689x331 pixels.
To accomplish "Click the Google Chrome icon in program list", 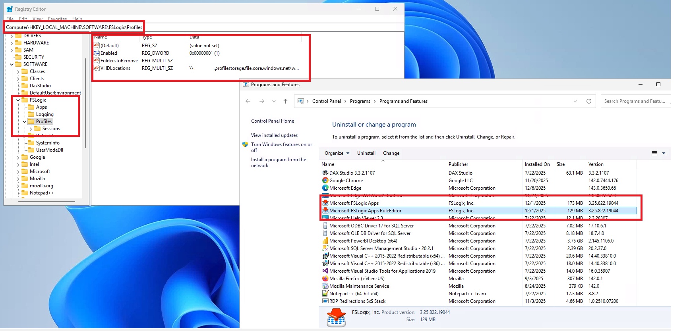I will point(325,181).
